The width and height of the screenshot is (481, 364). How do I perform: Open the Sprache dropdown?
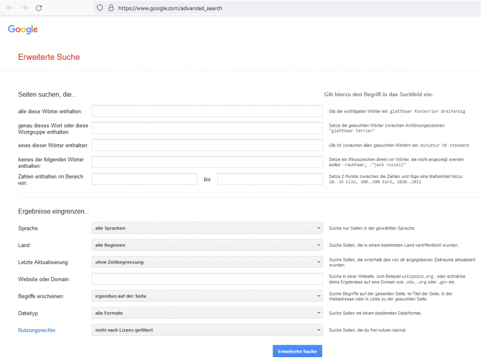[207, 228]
